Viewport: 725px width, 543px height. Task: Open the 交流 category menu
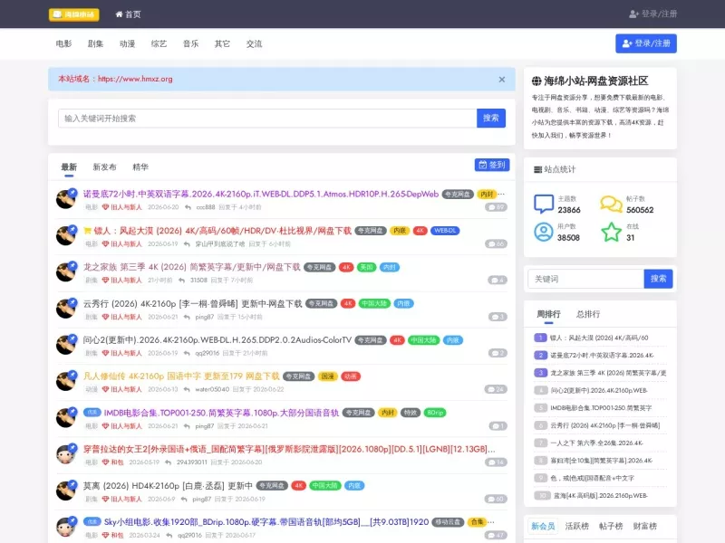click(x=254, y=43)
